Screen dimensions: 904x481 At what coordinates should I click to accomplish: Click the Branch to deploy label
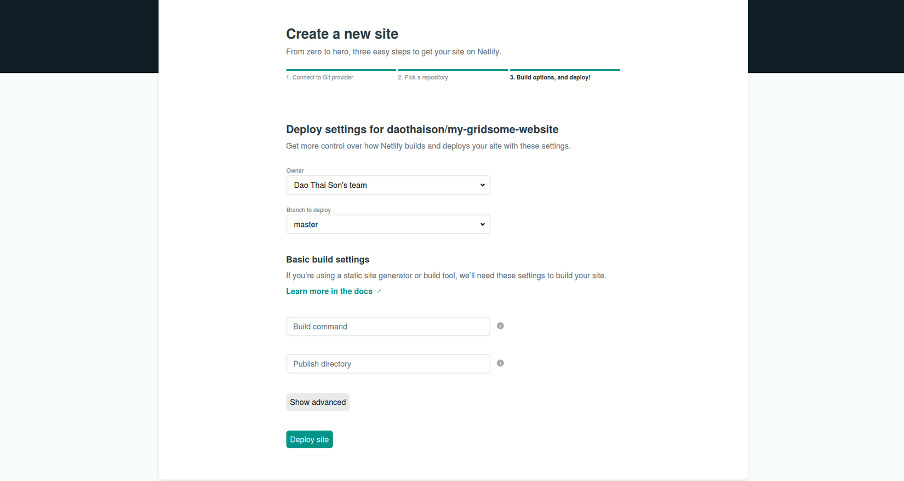click(x=308, y=210)
